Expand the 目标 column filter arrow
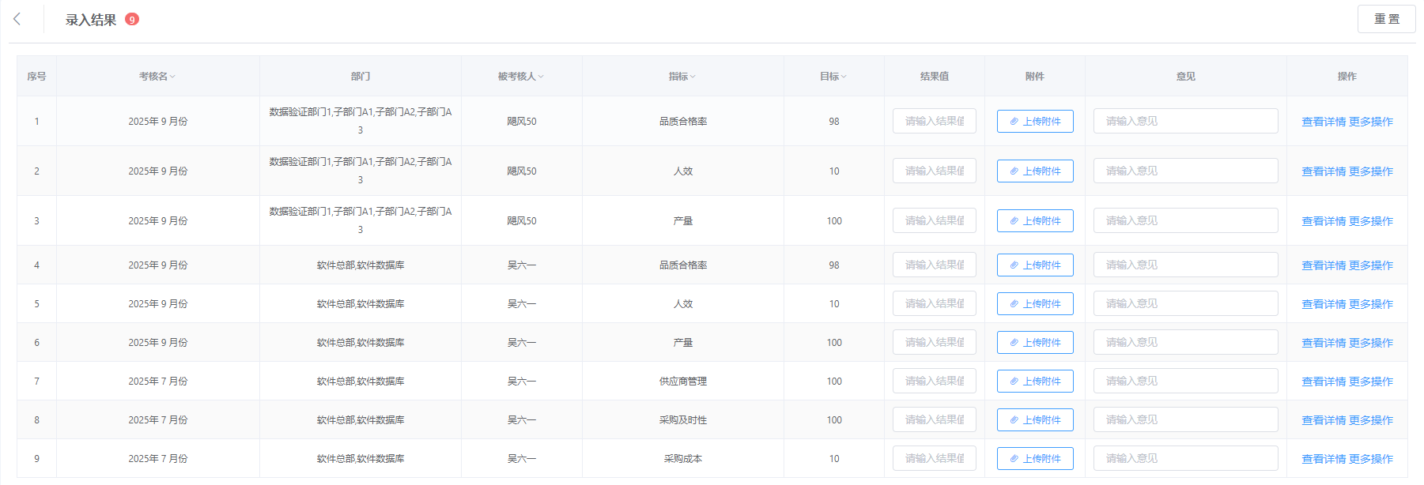The height and width of the screenshot is (485, 1424). (x=844, y=77)
